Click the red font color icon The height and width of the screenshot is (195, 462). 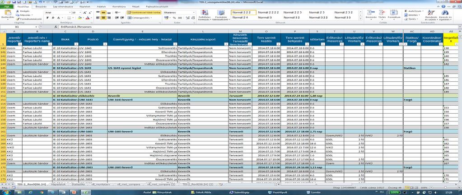(88, 18)
